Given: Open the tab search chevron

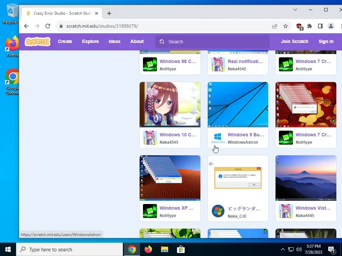Looking at the screenshot, I should [295, 10].
